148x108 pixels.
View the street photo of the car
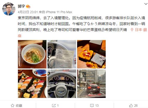(x=91, y=84)
